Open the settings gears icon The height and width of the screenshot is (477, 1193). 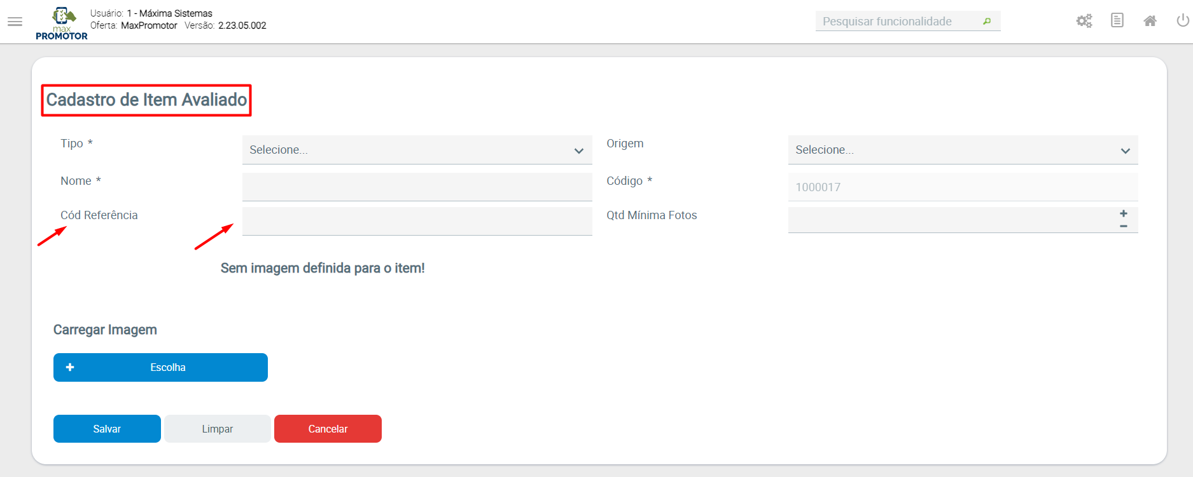(1084, 21)
